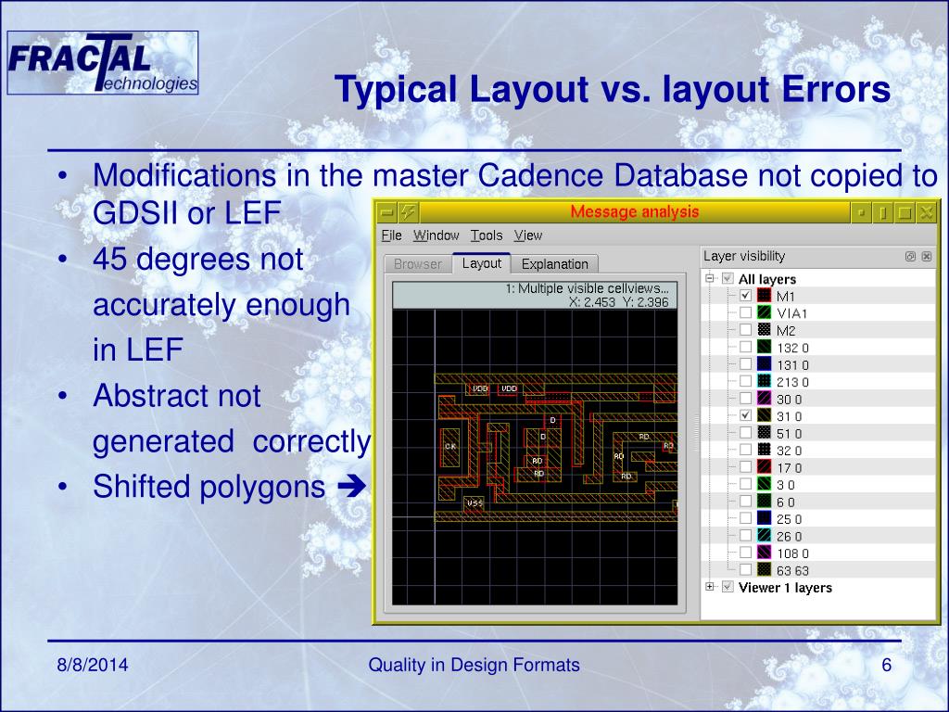Open the View menu
The height and width of the screenshot is (712, 949).
pyautogui.click(x=527, y=235)
